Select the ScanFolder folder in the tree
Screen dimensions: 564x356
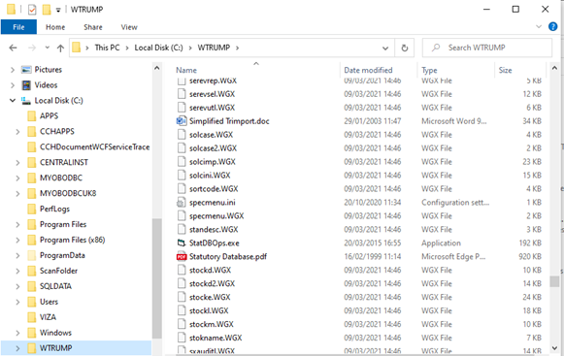pyautogui.click(x=58, y=271)
